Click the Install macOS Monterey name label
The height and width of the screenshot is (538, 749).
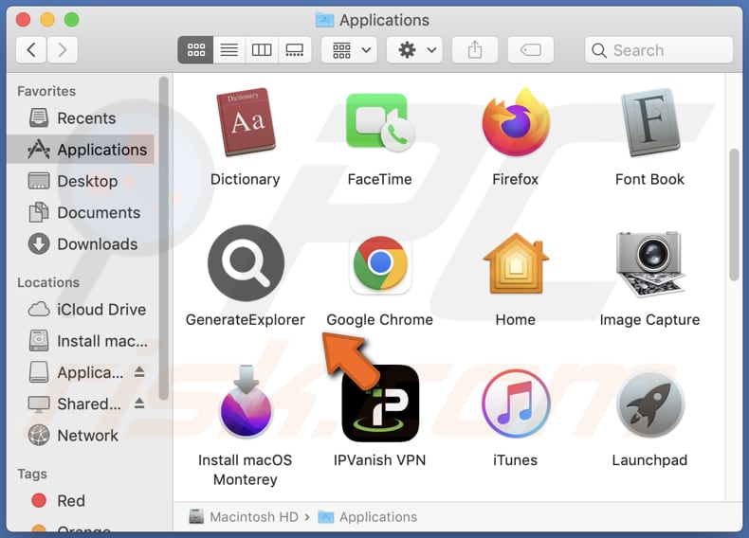point(245,469)
